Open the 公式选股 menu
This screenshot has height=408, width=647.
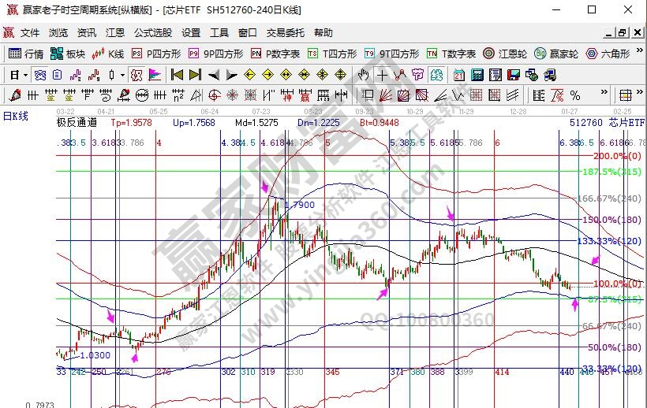click(x=152, y=33)
